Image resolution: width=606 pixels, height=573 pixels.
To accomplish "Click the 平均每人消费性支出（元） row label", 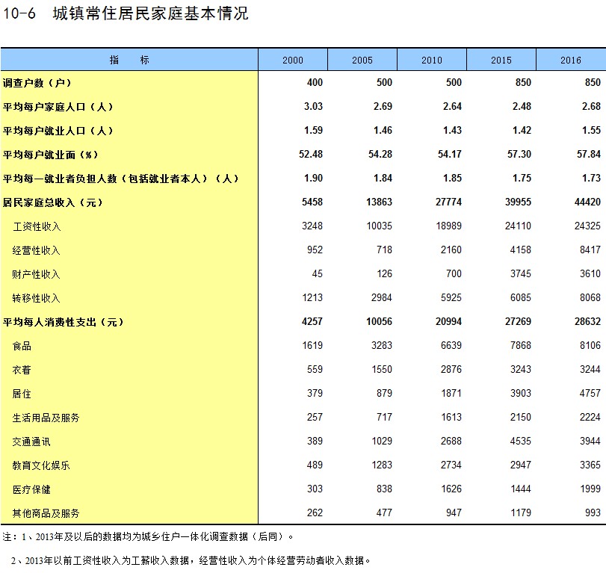I will [64, 322].
